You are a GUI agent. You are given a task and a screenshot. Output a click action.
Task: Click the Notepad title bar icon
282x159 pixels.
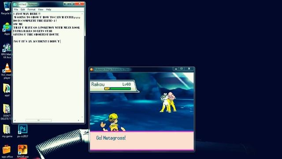pos(15,4)
